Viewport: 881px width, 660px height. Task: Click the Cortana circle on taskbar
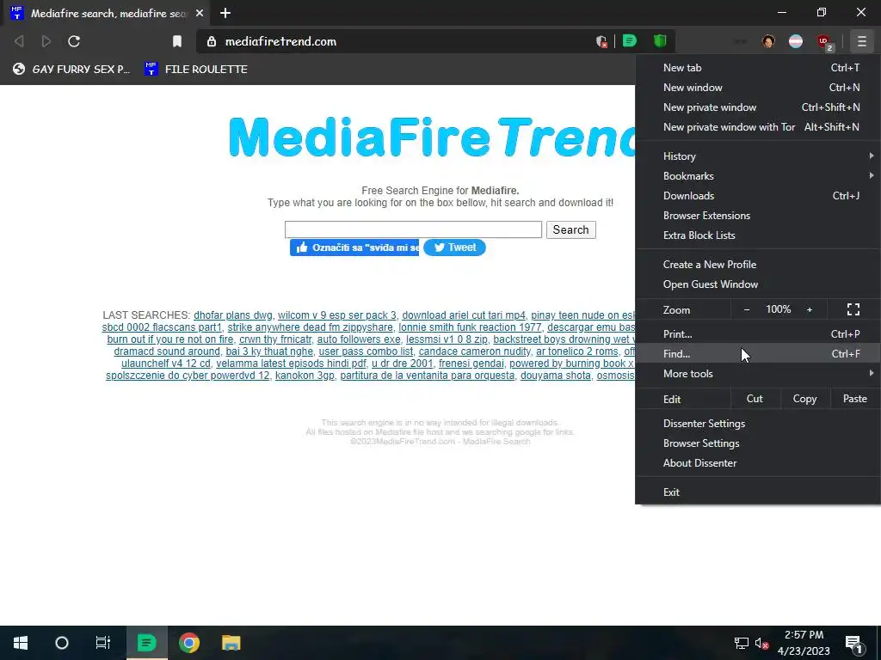coord(62,643)
